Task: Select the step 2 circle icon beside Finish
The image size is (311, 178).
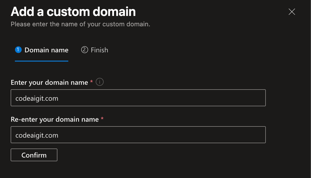Action: click(85, 50)
